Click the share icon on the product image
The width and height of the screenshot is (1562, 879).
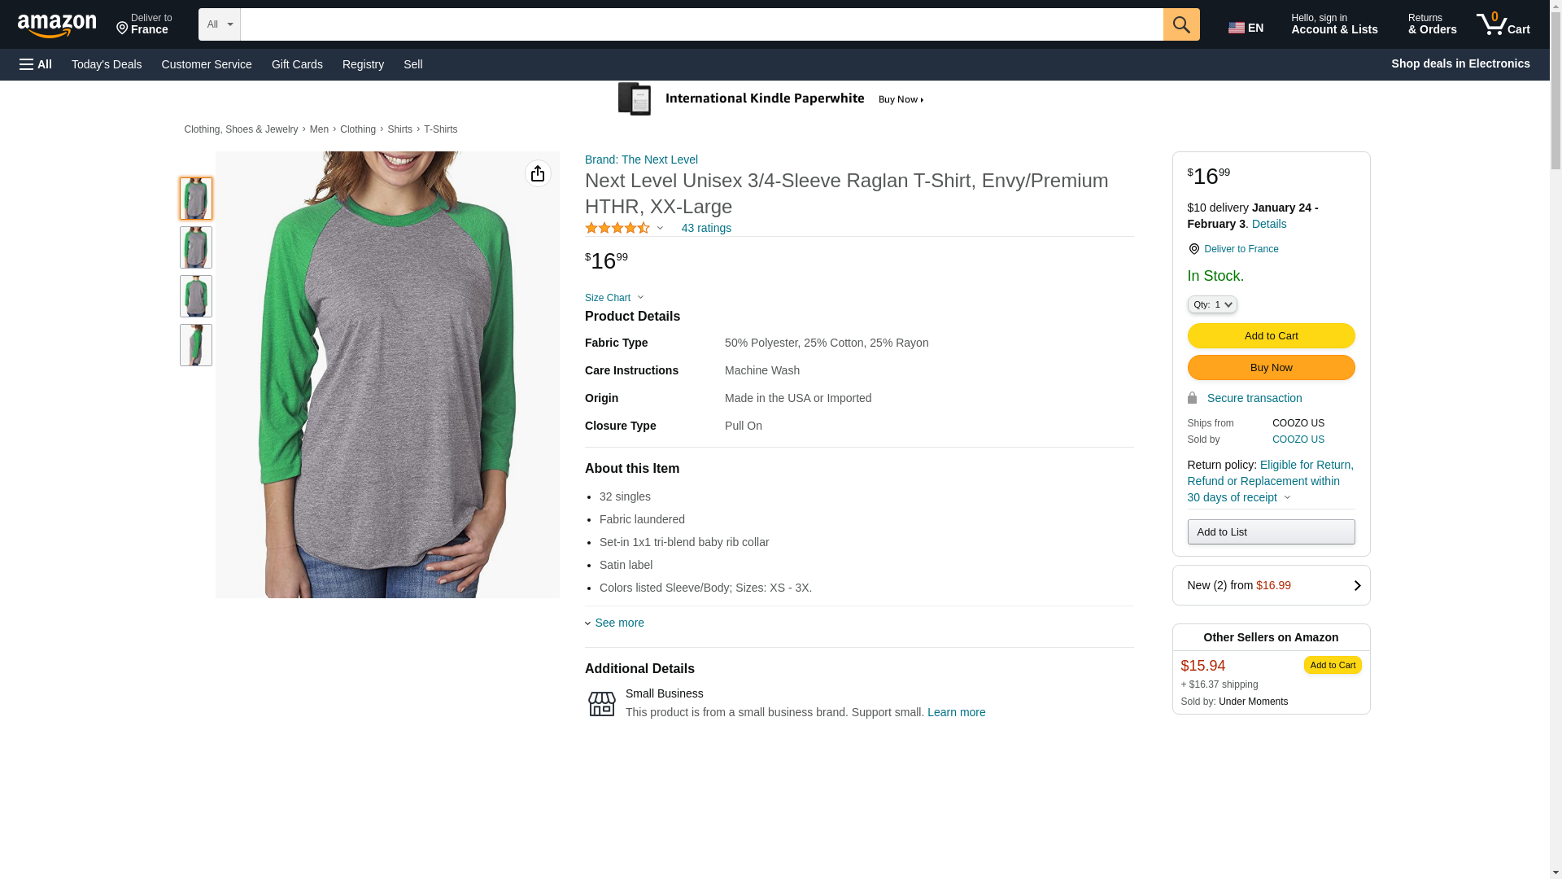(537, 173)
